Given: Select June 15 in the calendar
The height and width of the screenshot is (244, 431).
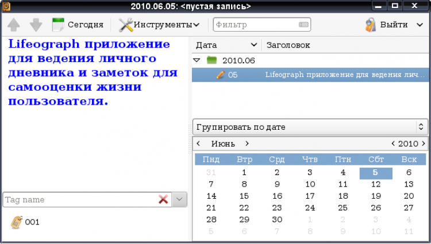Looking at the screenshot, I should coord(244,196).
